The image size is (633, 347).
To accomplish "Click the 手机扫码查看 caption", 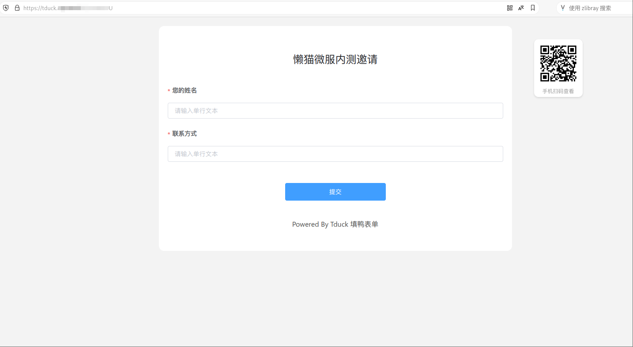I will pyautogui.click(x=558, y=91).
